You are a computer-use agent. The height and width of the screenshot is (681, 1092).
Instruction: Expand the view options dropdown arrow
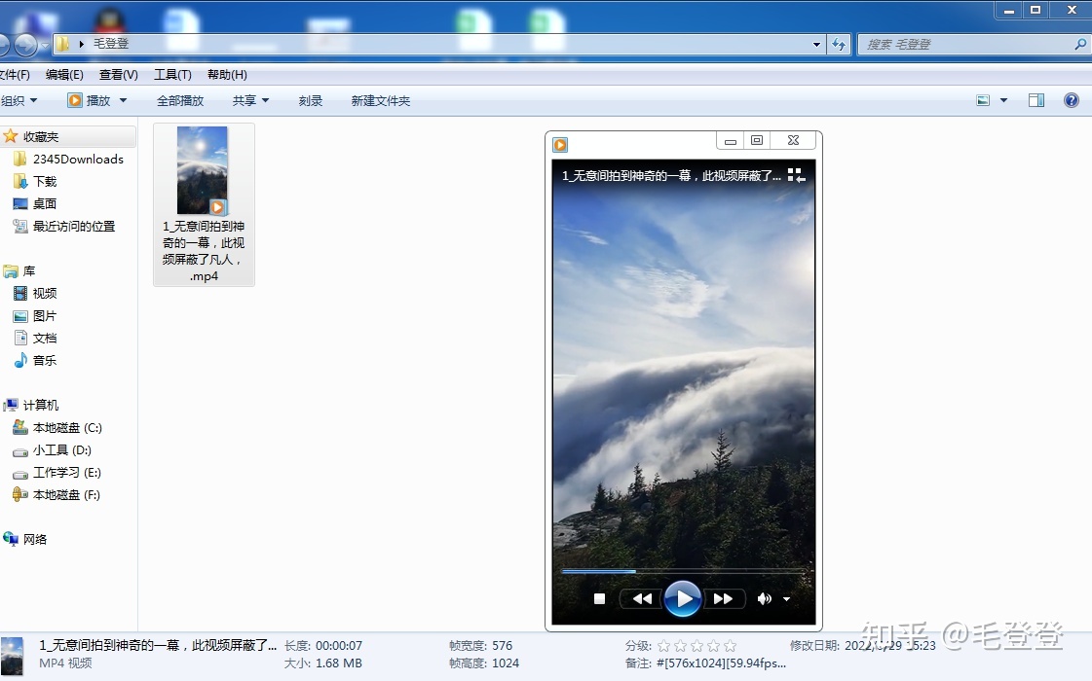[1004, 100]
